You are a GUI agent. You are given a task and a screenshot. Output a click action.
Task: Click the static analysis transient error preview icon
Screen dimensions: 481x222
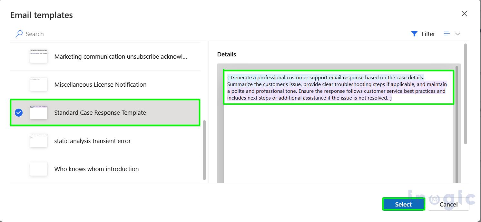pyautogui.click(x=38, y=141)
